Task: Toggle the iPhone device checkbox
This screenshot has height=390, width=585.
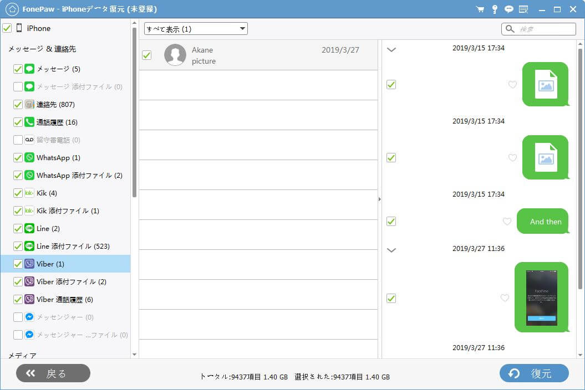Action: [x=7, y=28]
